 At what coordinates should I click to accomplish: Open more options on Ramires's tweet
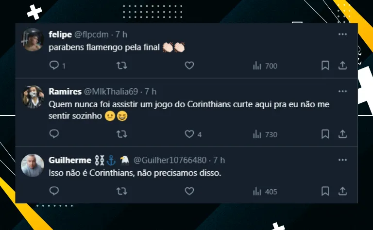point(342,92)
